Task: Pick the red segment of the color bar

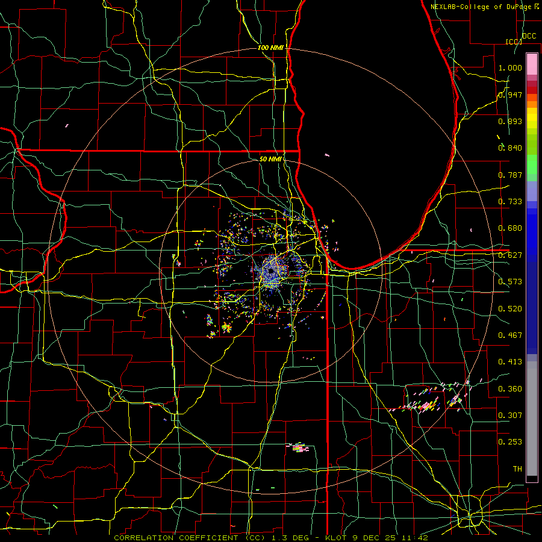Action: point(532,90)
